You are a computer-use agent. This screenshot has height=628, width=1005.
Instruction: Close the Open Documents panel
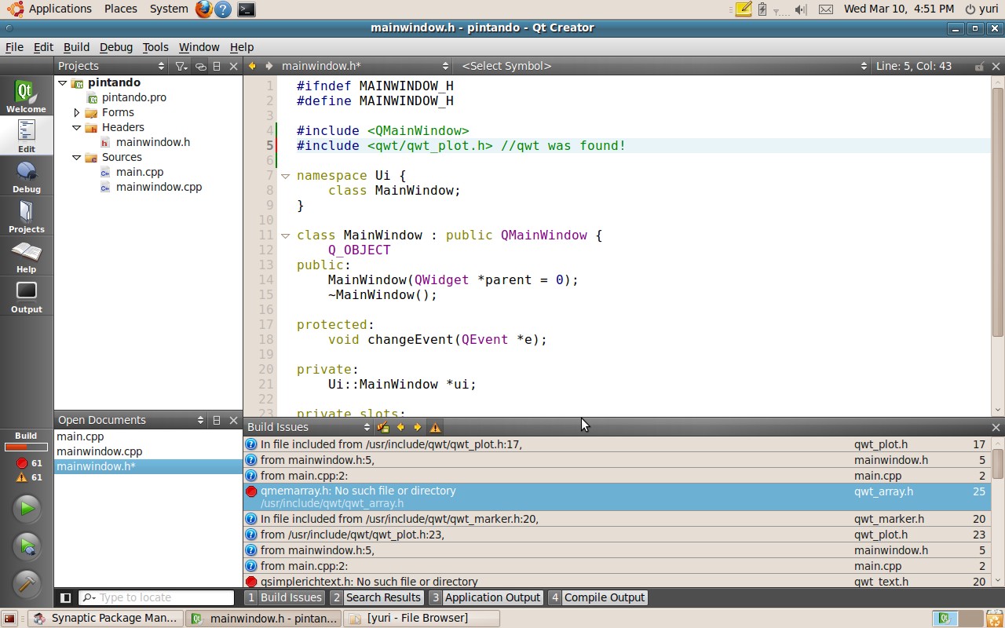tap(233, 420)
